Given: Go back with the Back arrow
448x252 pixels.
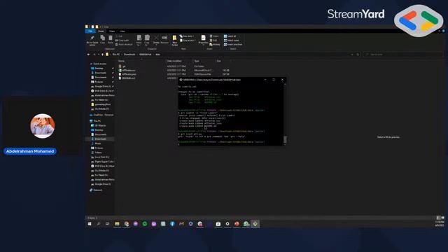Looking at the screenshot, I should point(89,55).
